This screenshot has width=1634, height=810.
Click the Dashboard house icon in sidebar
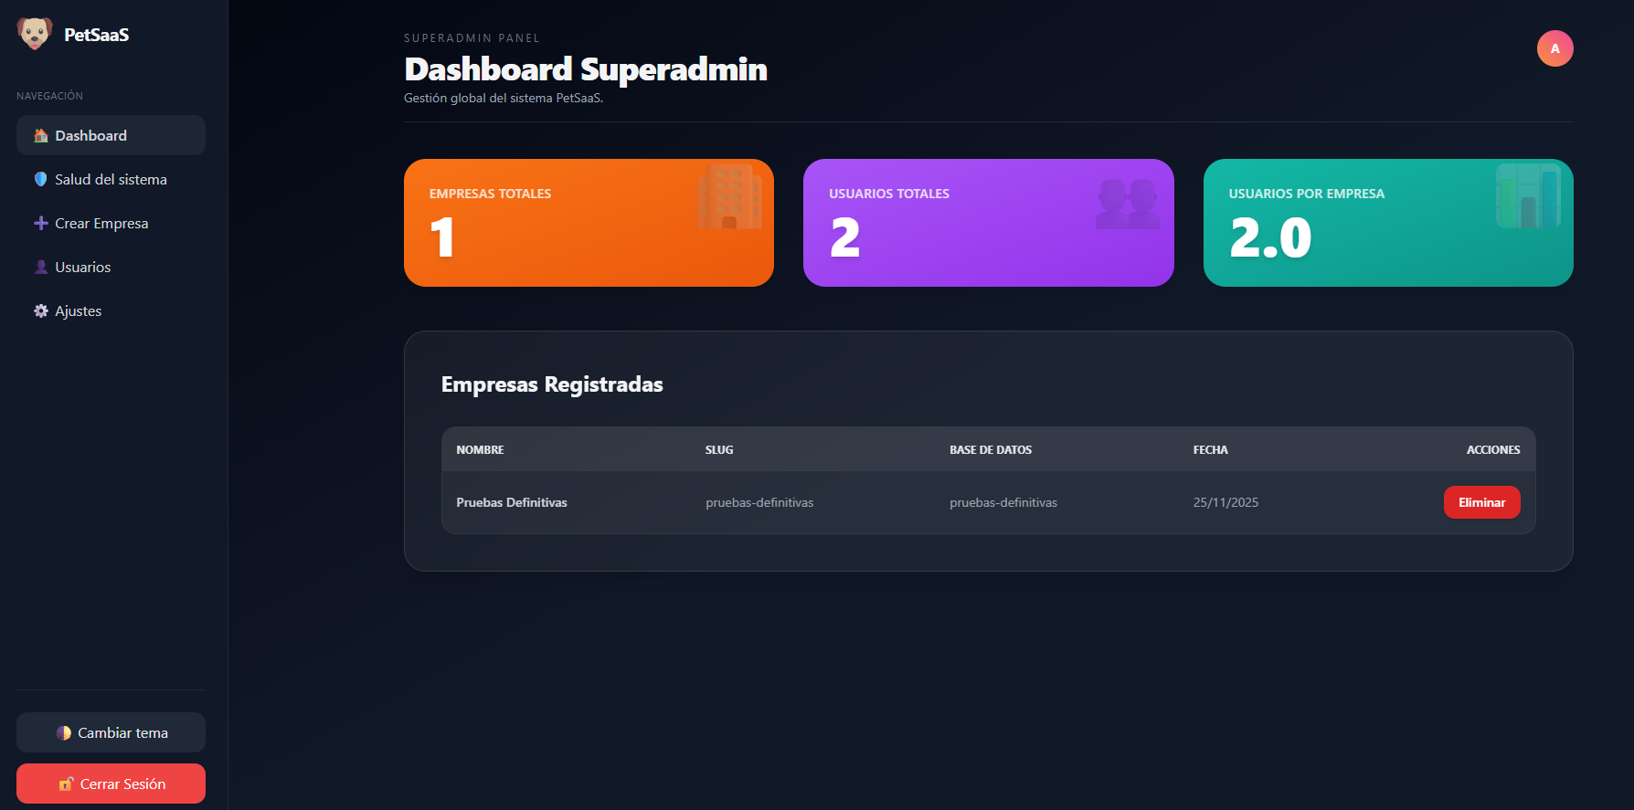tap(41, 136)
